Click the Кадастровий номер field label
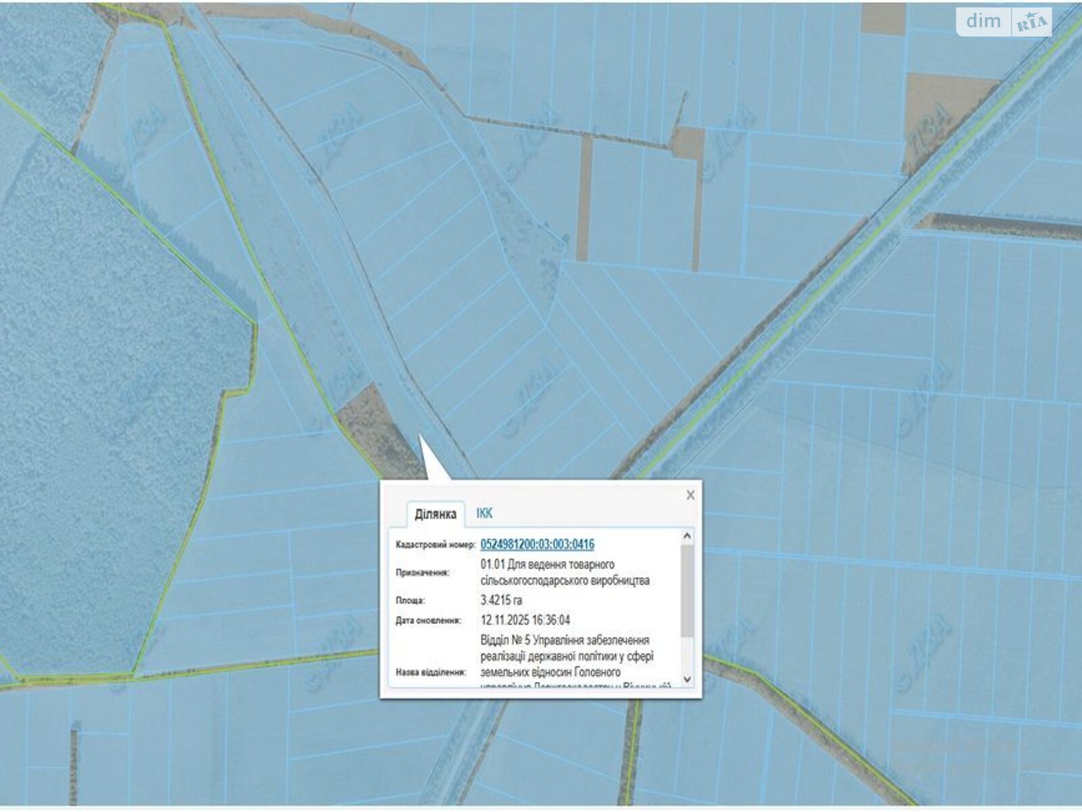This screenshot has width=1082, height=812. [x=435, y=545]
